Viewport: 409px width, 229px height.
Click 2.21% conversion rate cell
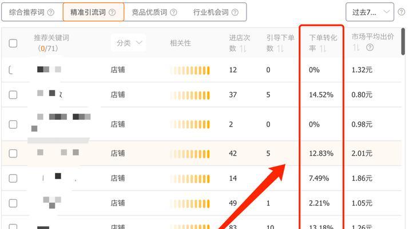(319, 203)
